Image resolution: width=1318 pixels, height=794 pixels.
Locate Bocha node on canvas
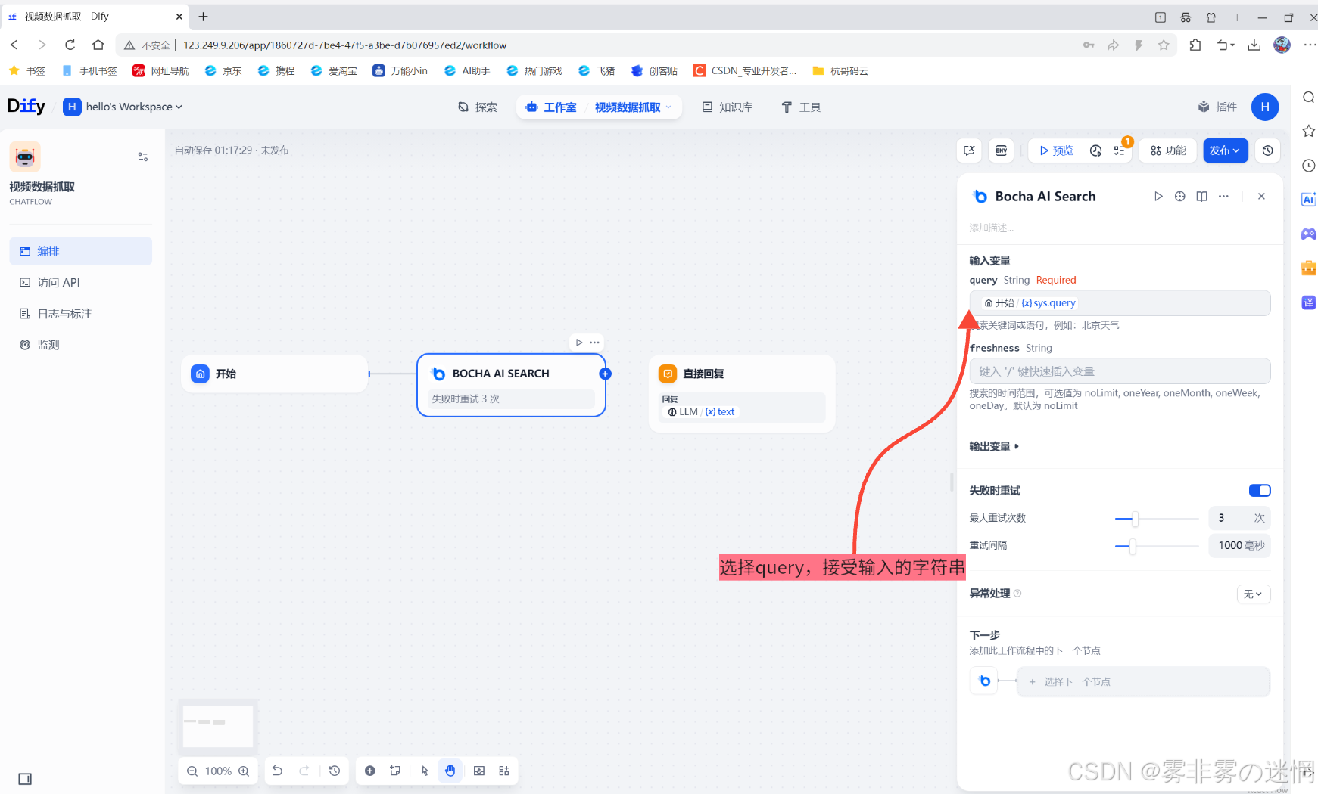point(1180,197)
